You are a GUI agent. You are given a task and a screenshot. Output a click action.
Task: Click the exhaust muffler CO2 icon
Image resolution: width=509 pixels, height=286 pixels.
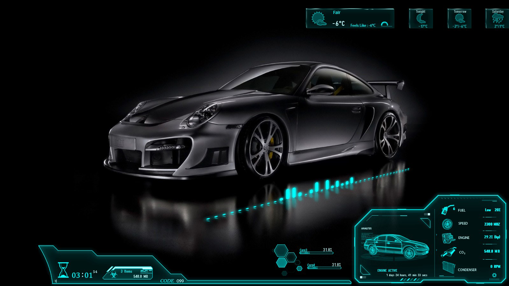click(x=448, y=252)
